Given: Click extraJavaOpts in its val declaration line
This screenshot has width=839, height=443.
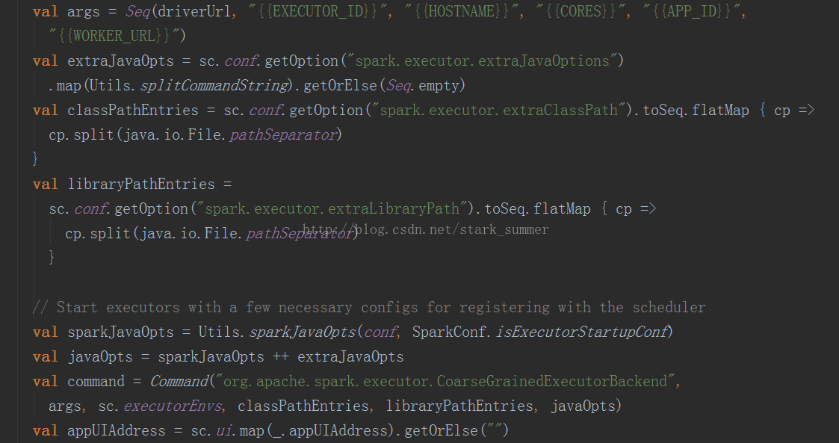Looking at the screenshot, I should [120, 61].
